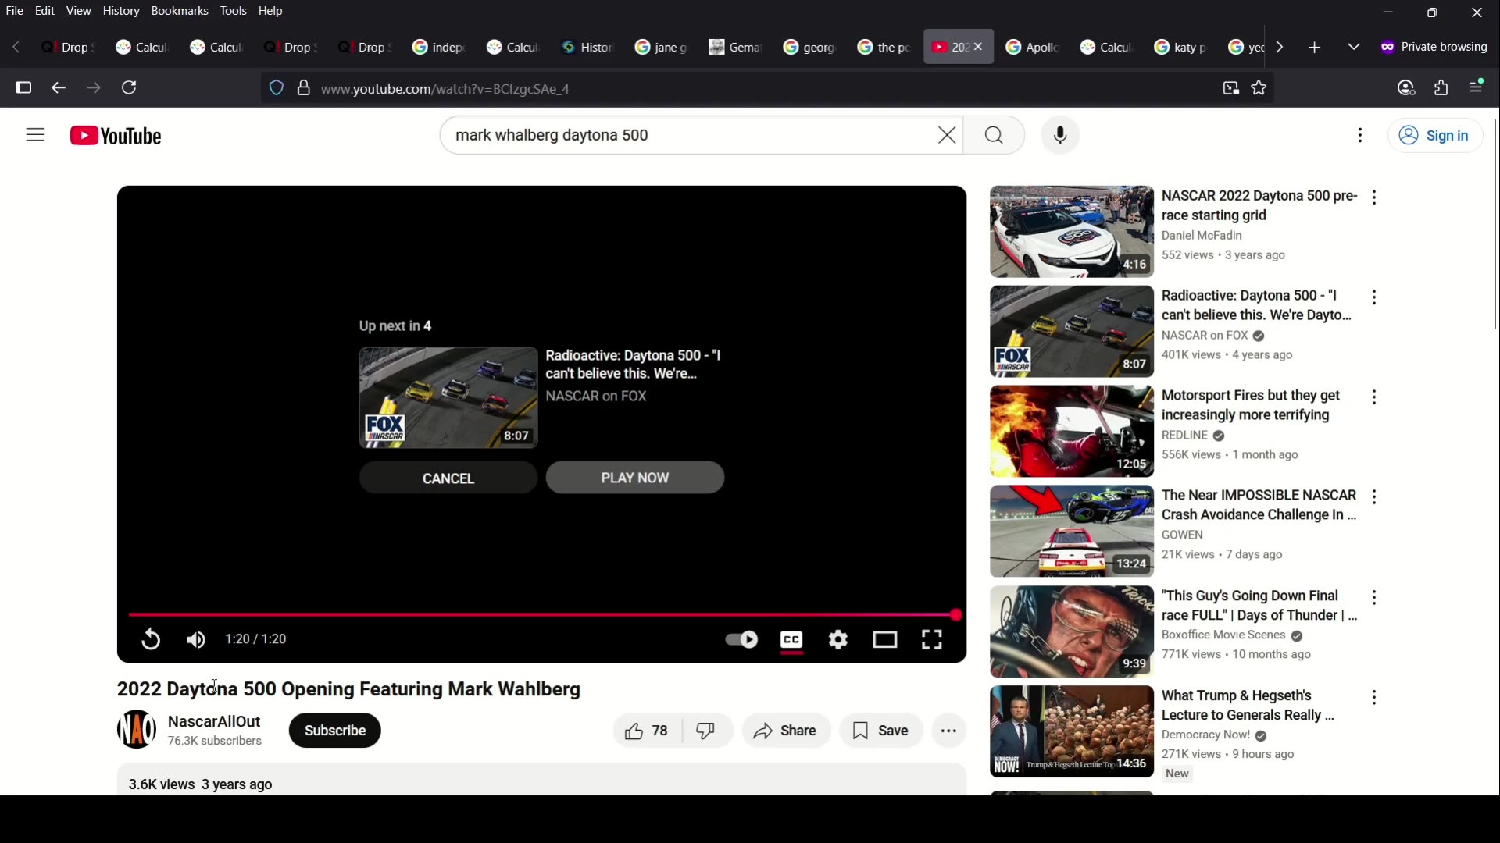
Task: Share this video
Action: [x=787, y=731]
